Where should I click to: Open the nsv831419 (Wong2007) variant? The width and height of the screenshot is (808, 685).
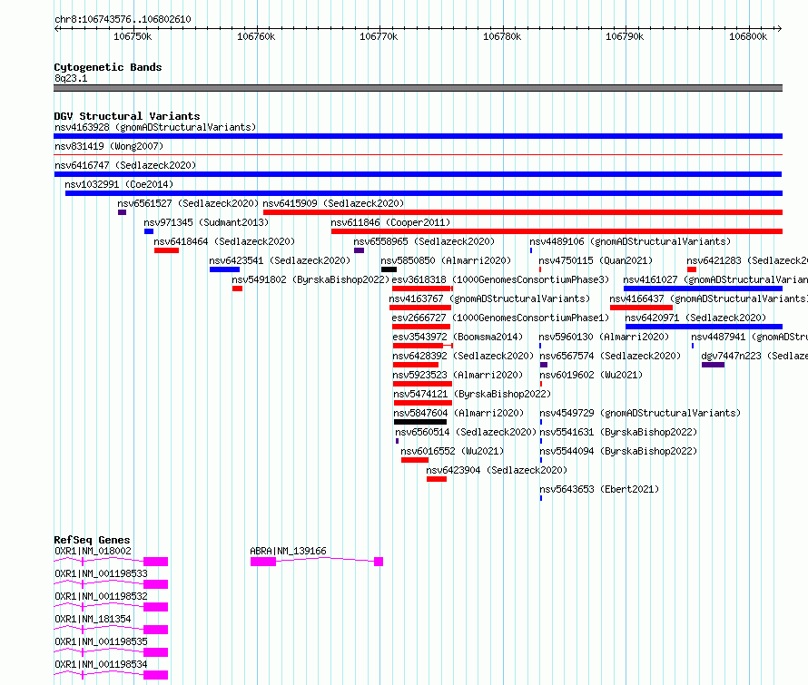[109, 146]
